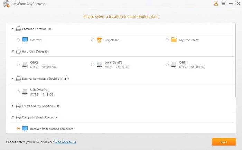The height and width of the screenshot is (150, 242).
Task: Open the user account icon
Action: coord(216,3)
